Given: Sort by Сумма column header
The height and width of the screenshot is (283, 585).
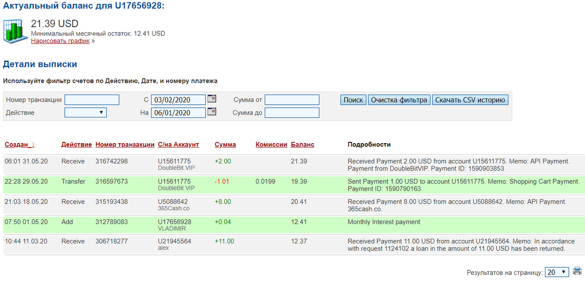Looking at the screenshot, I should pos(225,145).
